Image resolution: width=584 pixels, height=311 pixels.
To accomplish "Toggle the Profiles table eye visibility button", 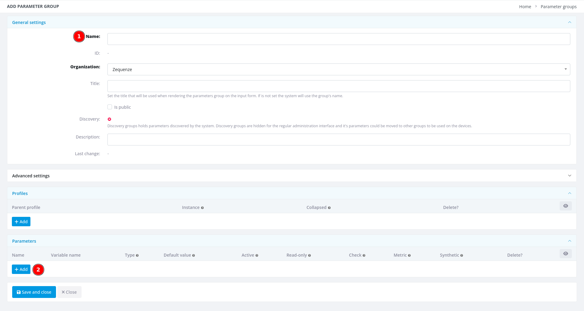I will point(565,206).
